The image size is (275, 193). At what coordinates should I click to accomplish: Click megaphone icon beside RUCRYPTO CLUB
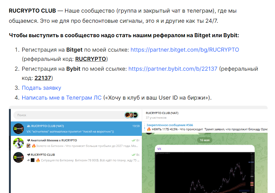coord(29,155)
